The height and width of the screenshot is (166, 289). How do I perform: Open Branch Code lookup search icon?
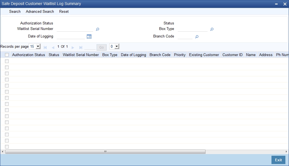point(197,37)
